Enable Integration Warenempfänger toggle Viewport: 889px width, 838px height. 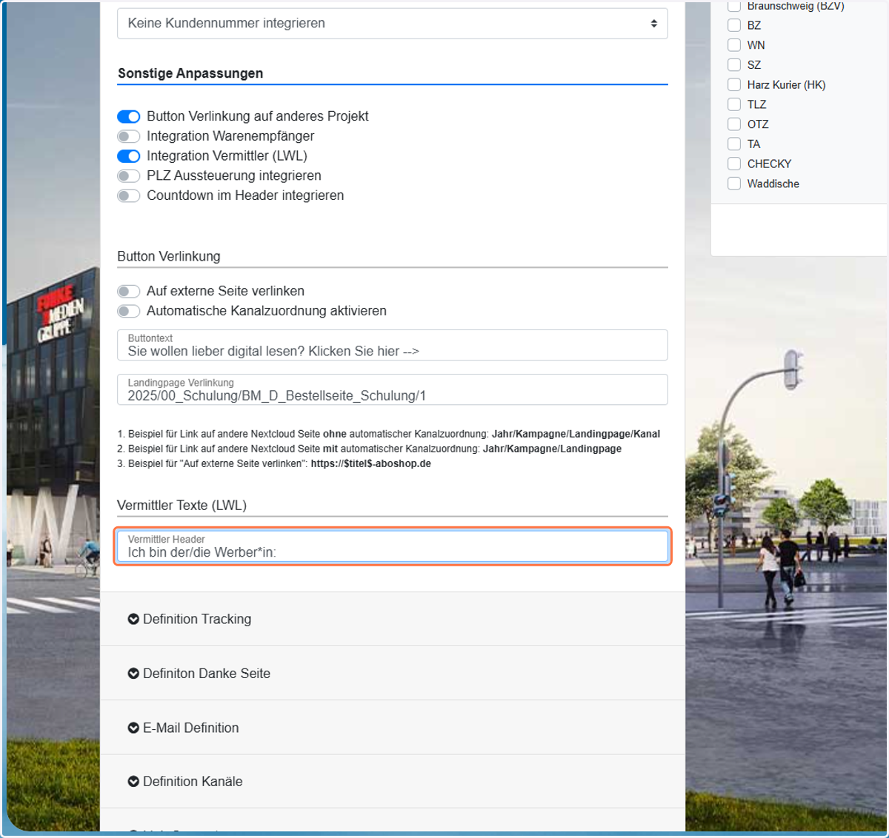tap(129, 136)
